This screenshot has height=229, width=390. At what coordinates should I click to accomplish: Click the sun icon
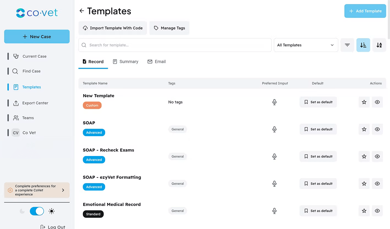pos(51,211)
